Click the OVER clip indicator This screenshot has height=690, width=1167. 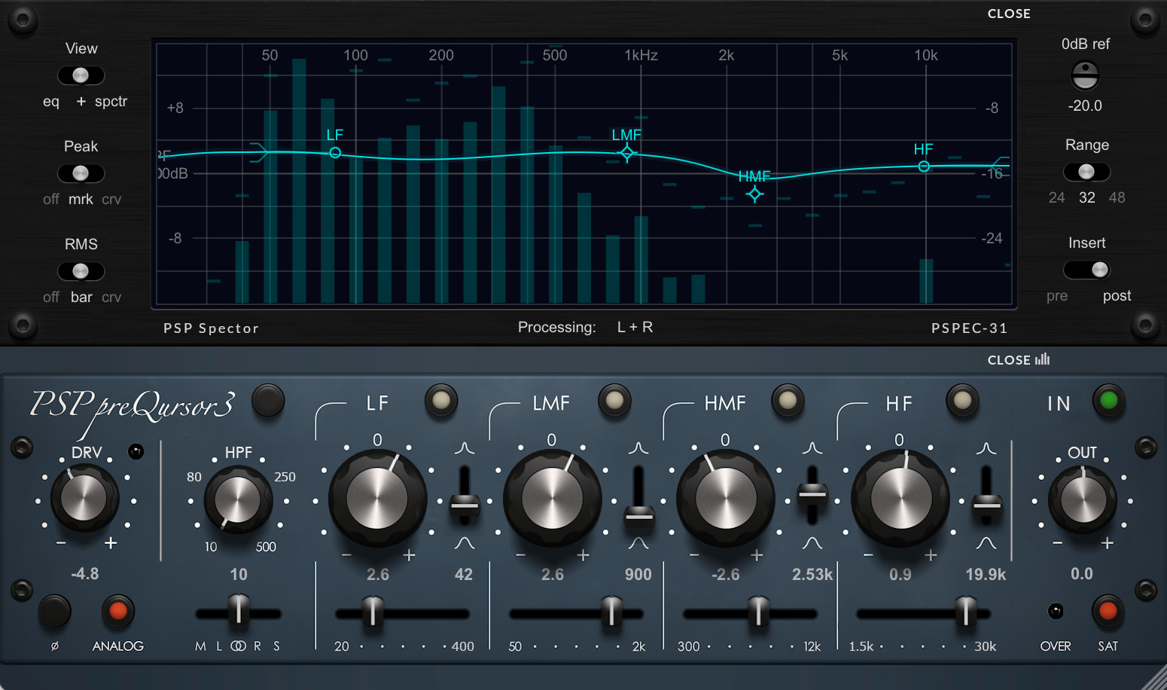click(x=1056, y=612)
